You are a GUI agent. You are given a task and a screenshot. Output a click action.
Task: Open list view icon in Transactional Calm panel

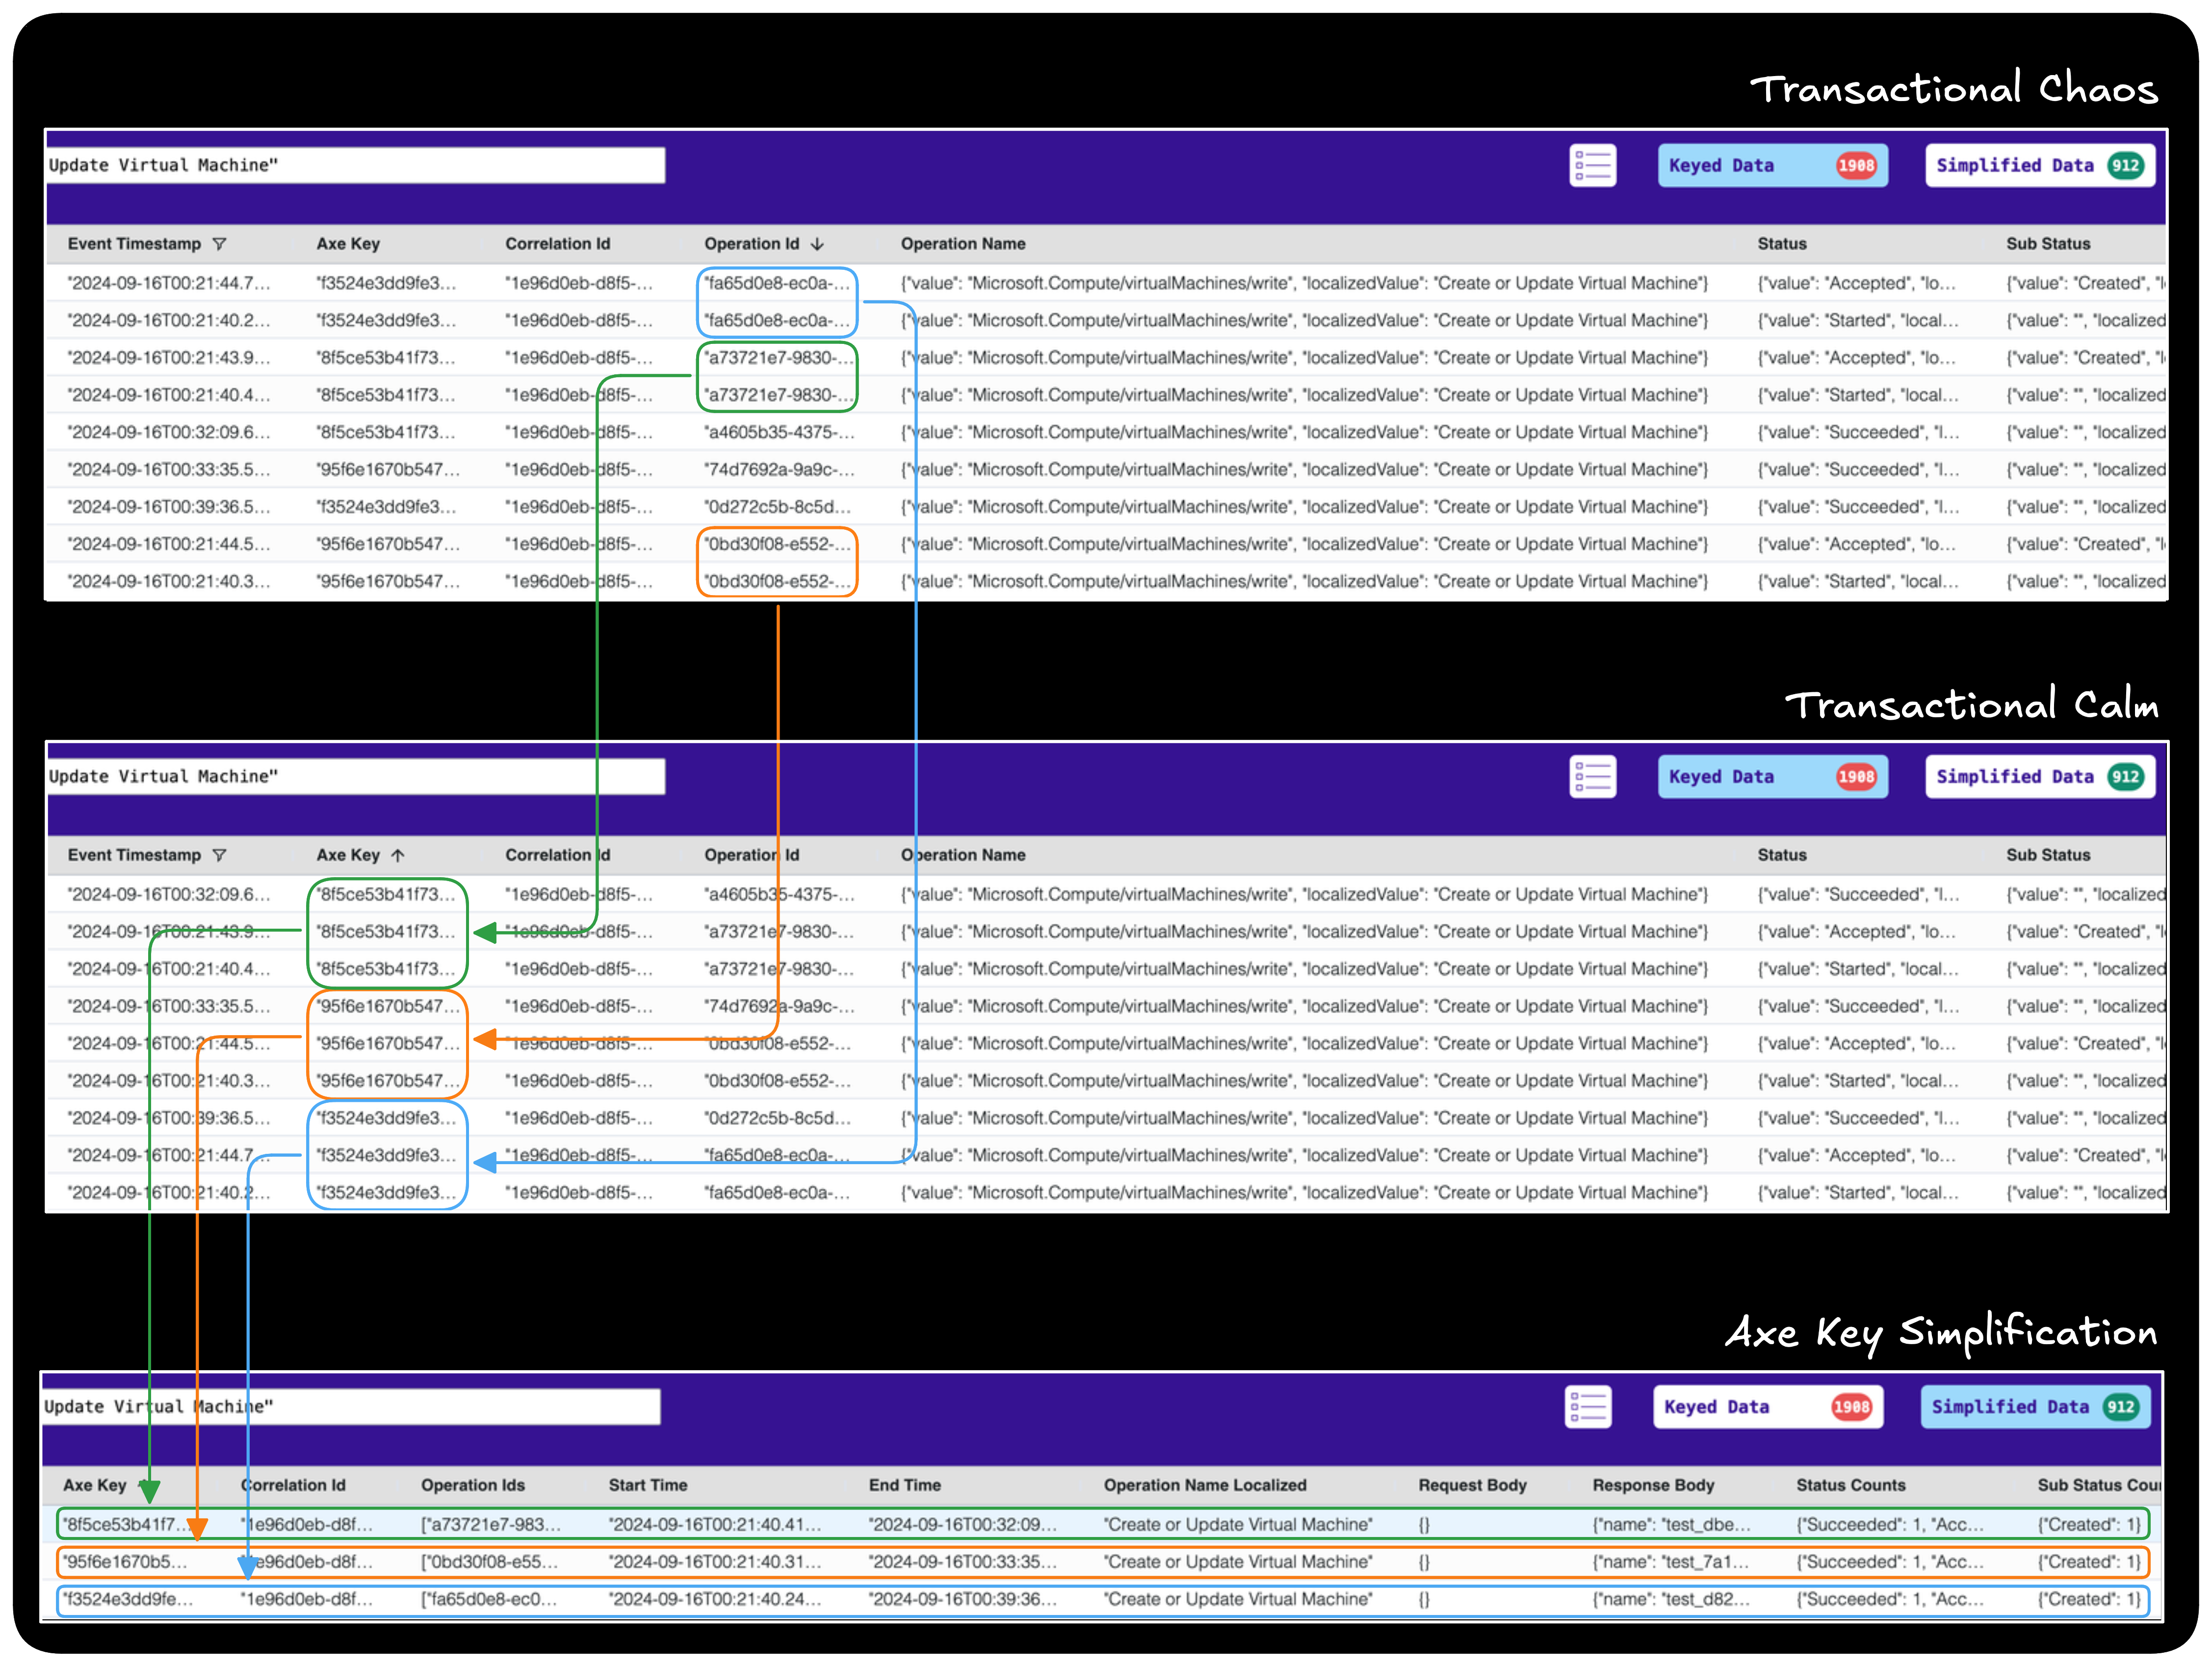1592,777
